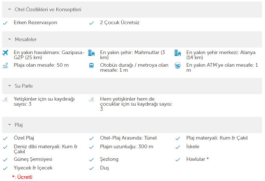Click the Plajın uzunluğu: 300 m text
The height and width of the screenshot is (181, 265).
tap(127, 146)
